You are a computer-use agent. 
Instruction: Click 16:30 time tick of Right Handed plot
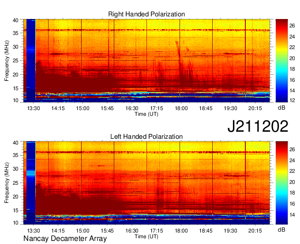click(x=132, y=108)
